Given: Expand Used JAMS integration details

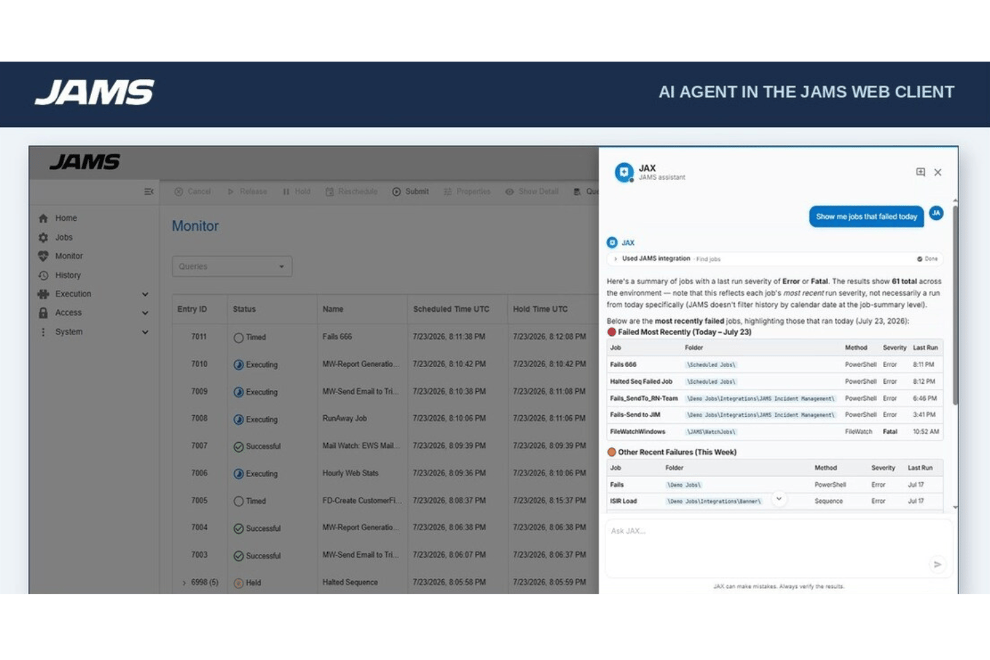Looking at the screenshot, I should click(615, 259).
